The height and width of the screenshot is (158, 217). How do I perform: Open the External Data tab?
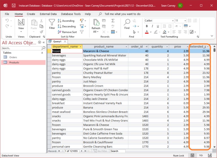click(48, 14)
